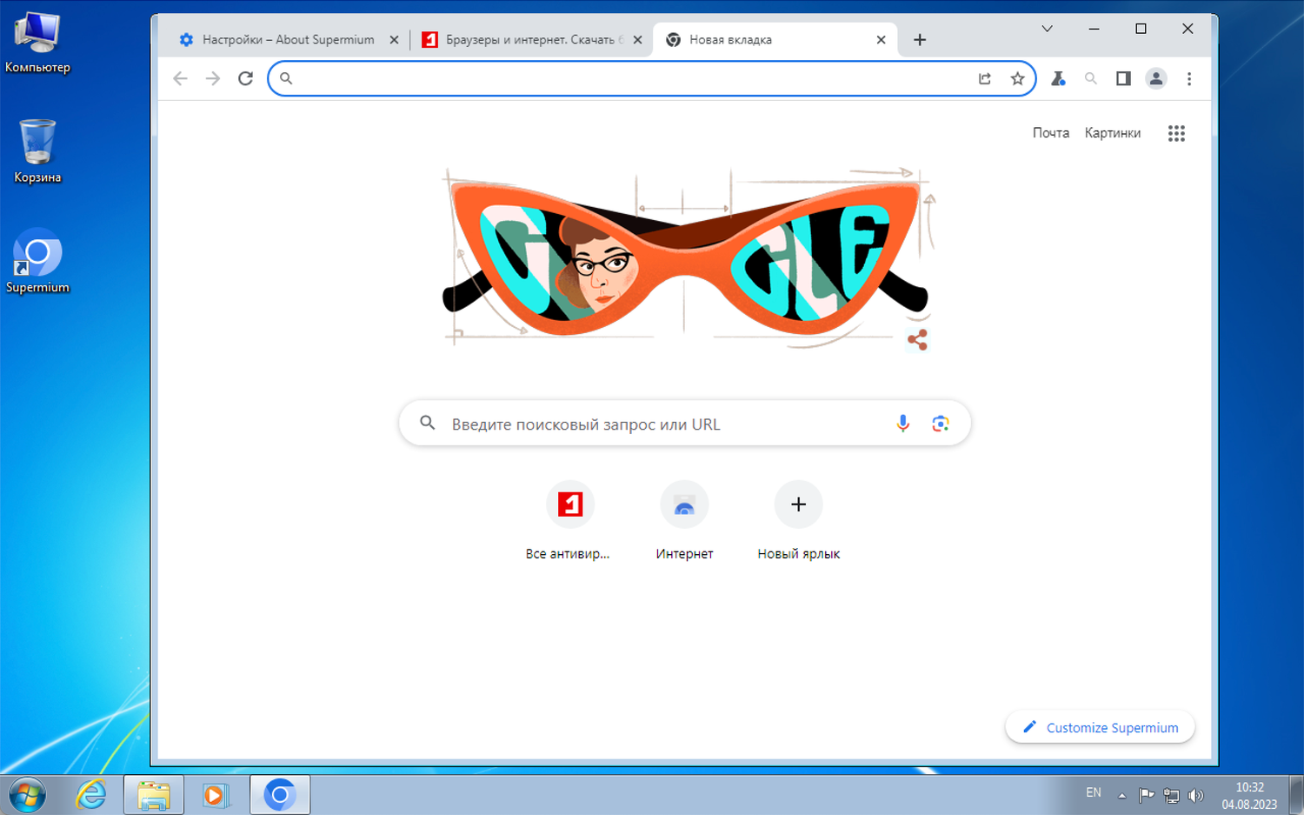
Task: Click the bookmark star icon
Action: (x=1017, y=78)
